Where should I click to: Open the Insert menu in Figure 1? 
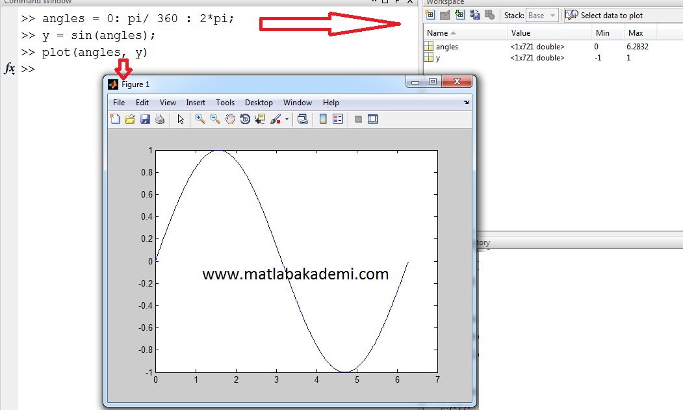click(196, 103)
